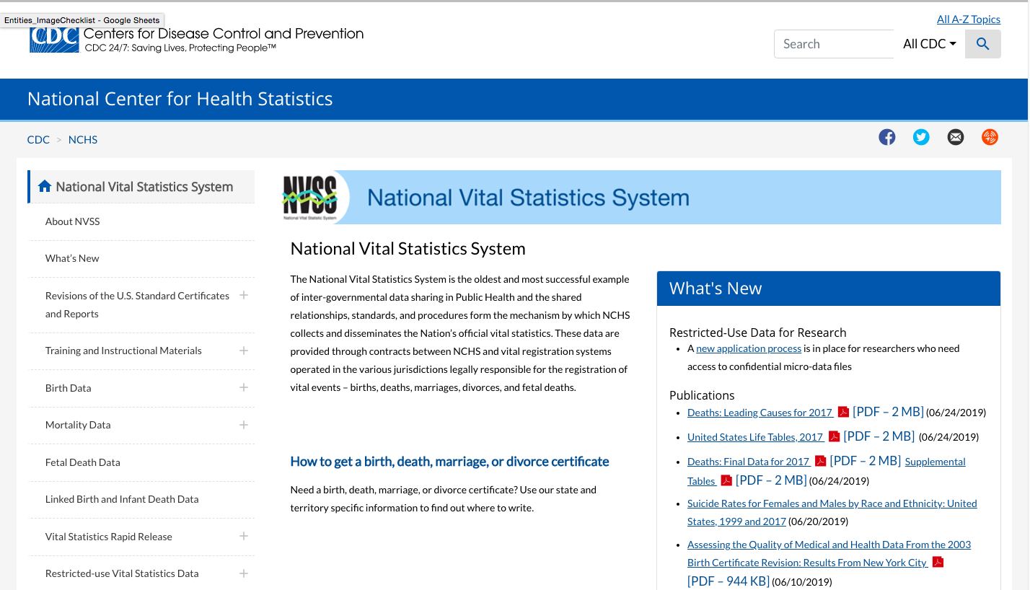Click the Restricted-Use Data for Research heading
The height and width of the screenshot is (590, 1030).
[757, 333]
